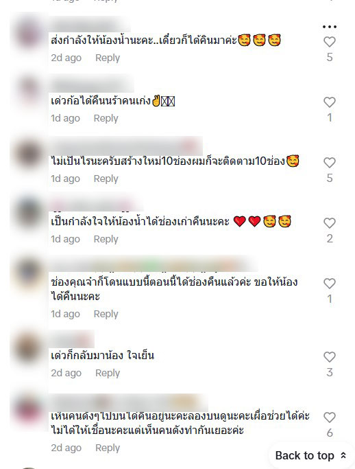355x469 pixels.
Task: Click the Back to top button
Action: coord(310,455)
